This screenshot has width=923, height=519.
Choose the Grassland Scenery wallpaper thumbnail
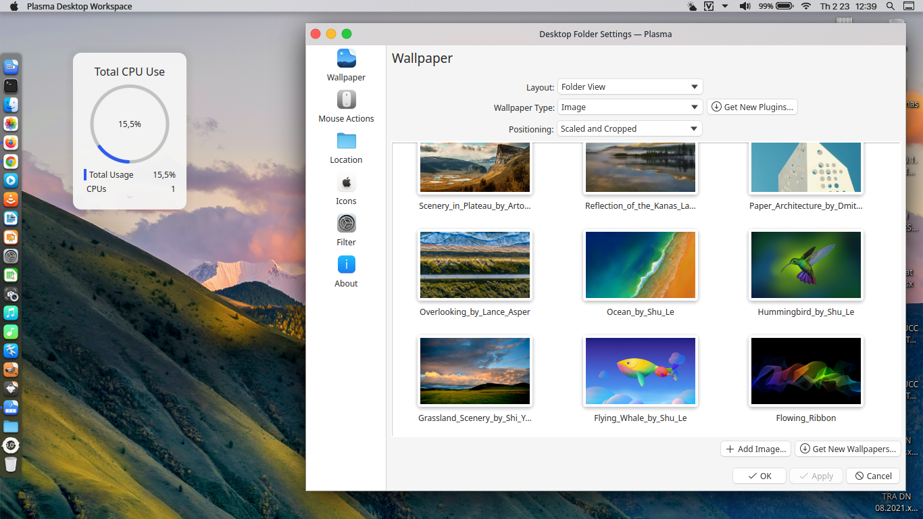click(475, 371)
